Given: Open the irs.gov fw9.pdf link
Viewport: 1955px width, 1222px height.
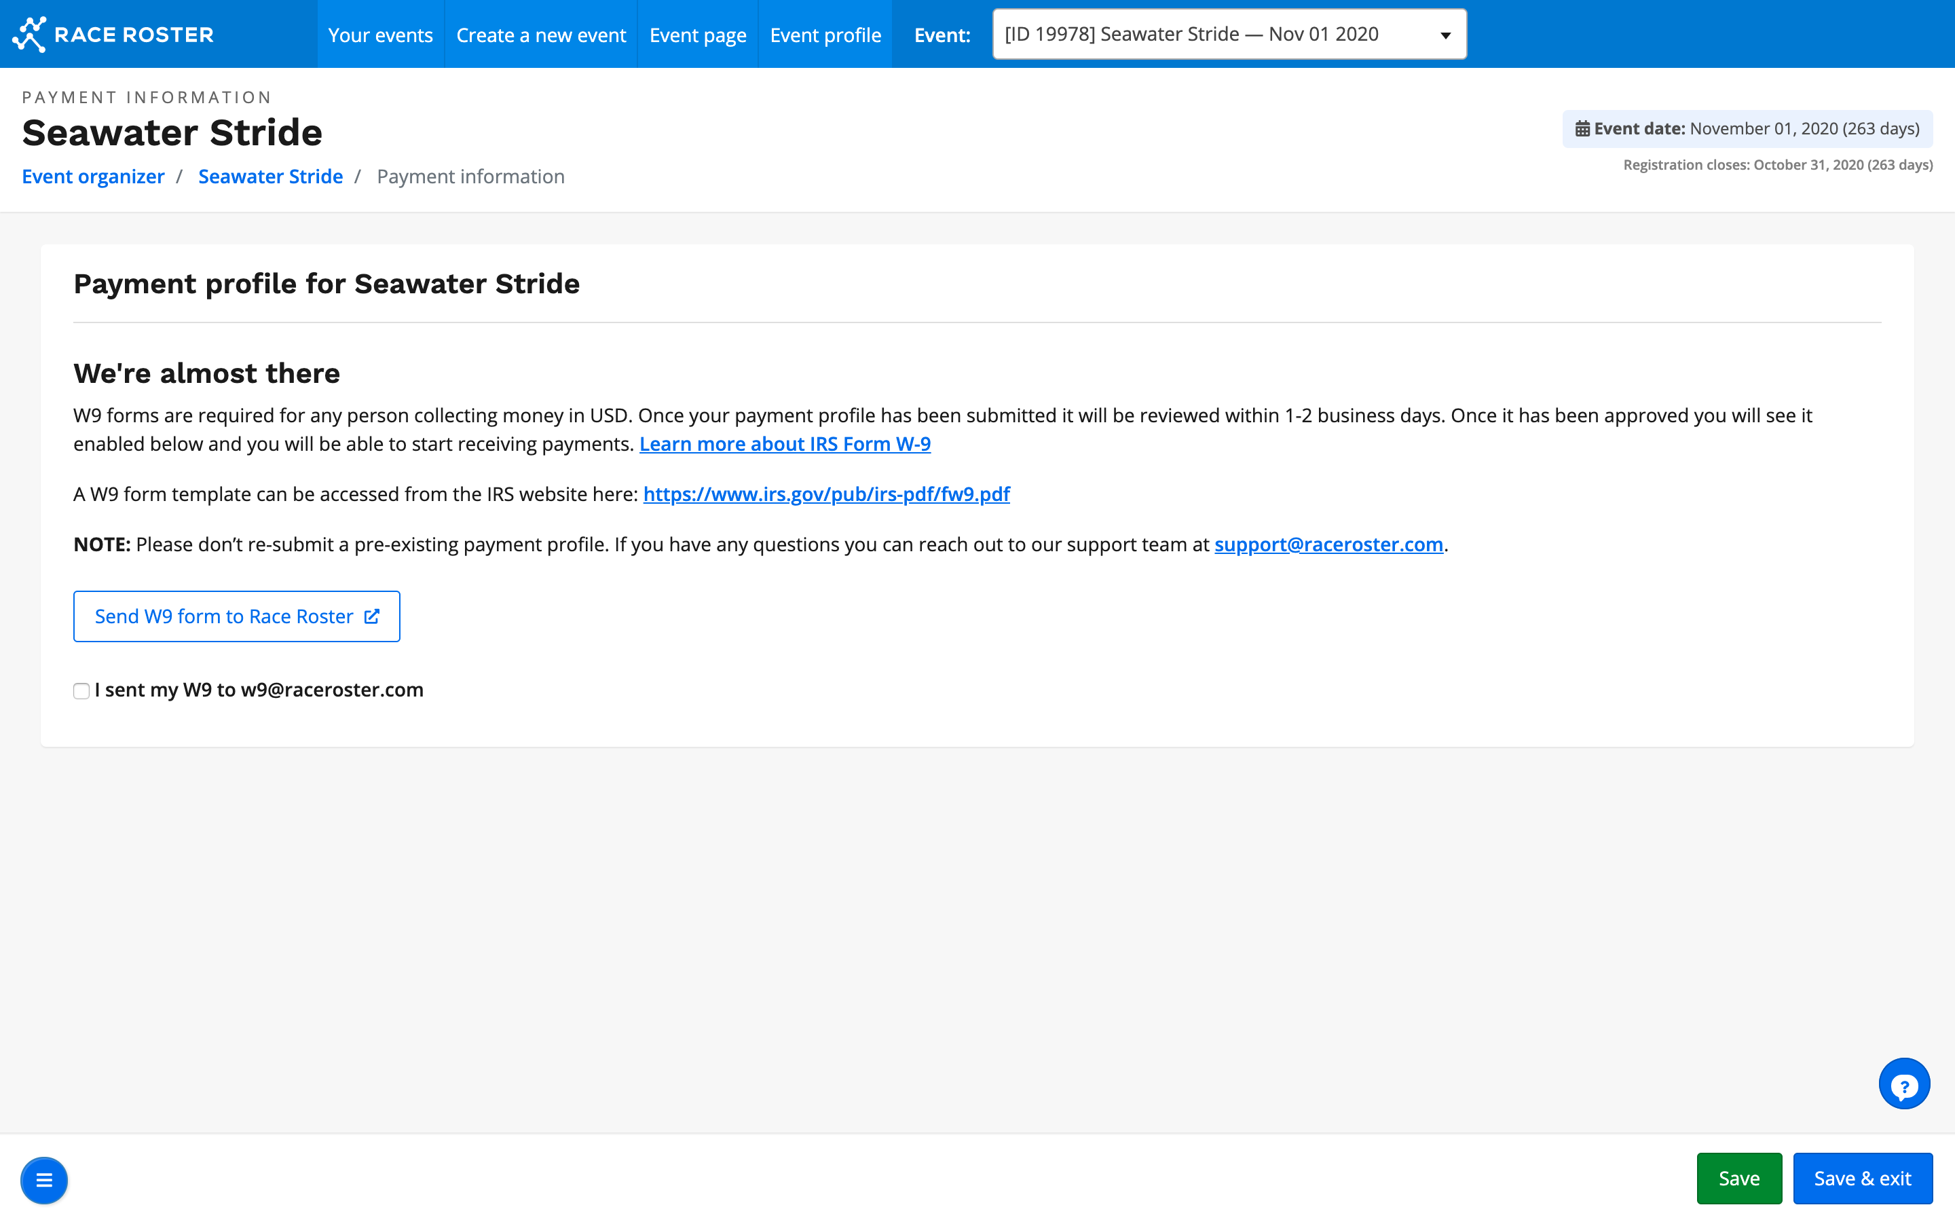Looking at the screenshot, I should pos(825,494).
